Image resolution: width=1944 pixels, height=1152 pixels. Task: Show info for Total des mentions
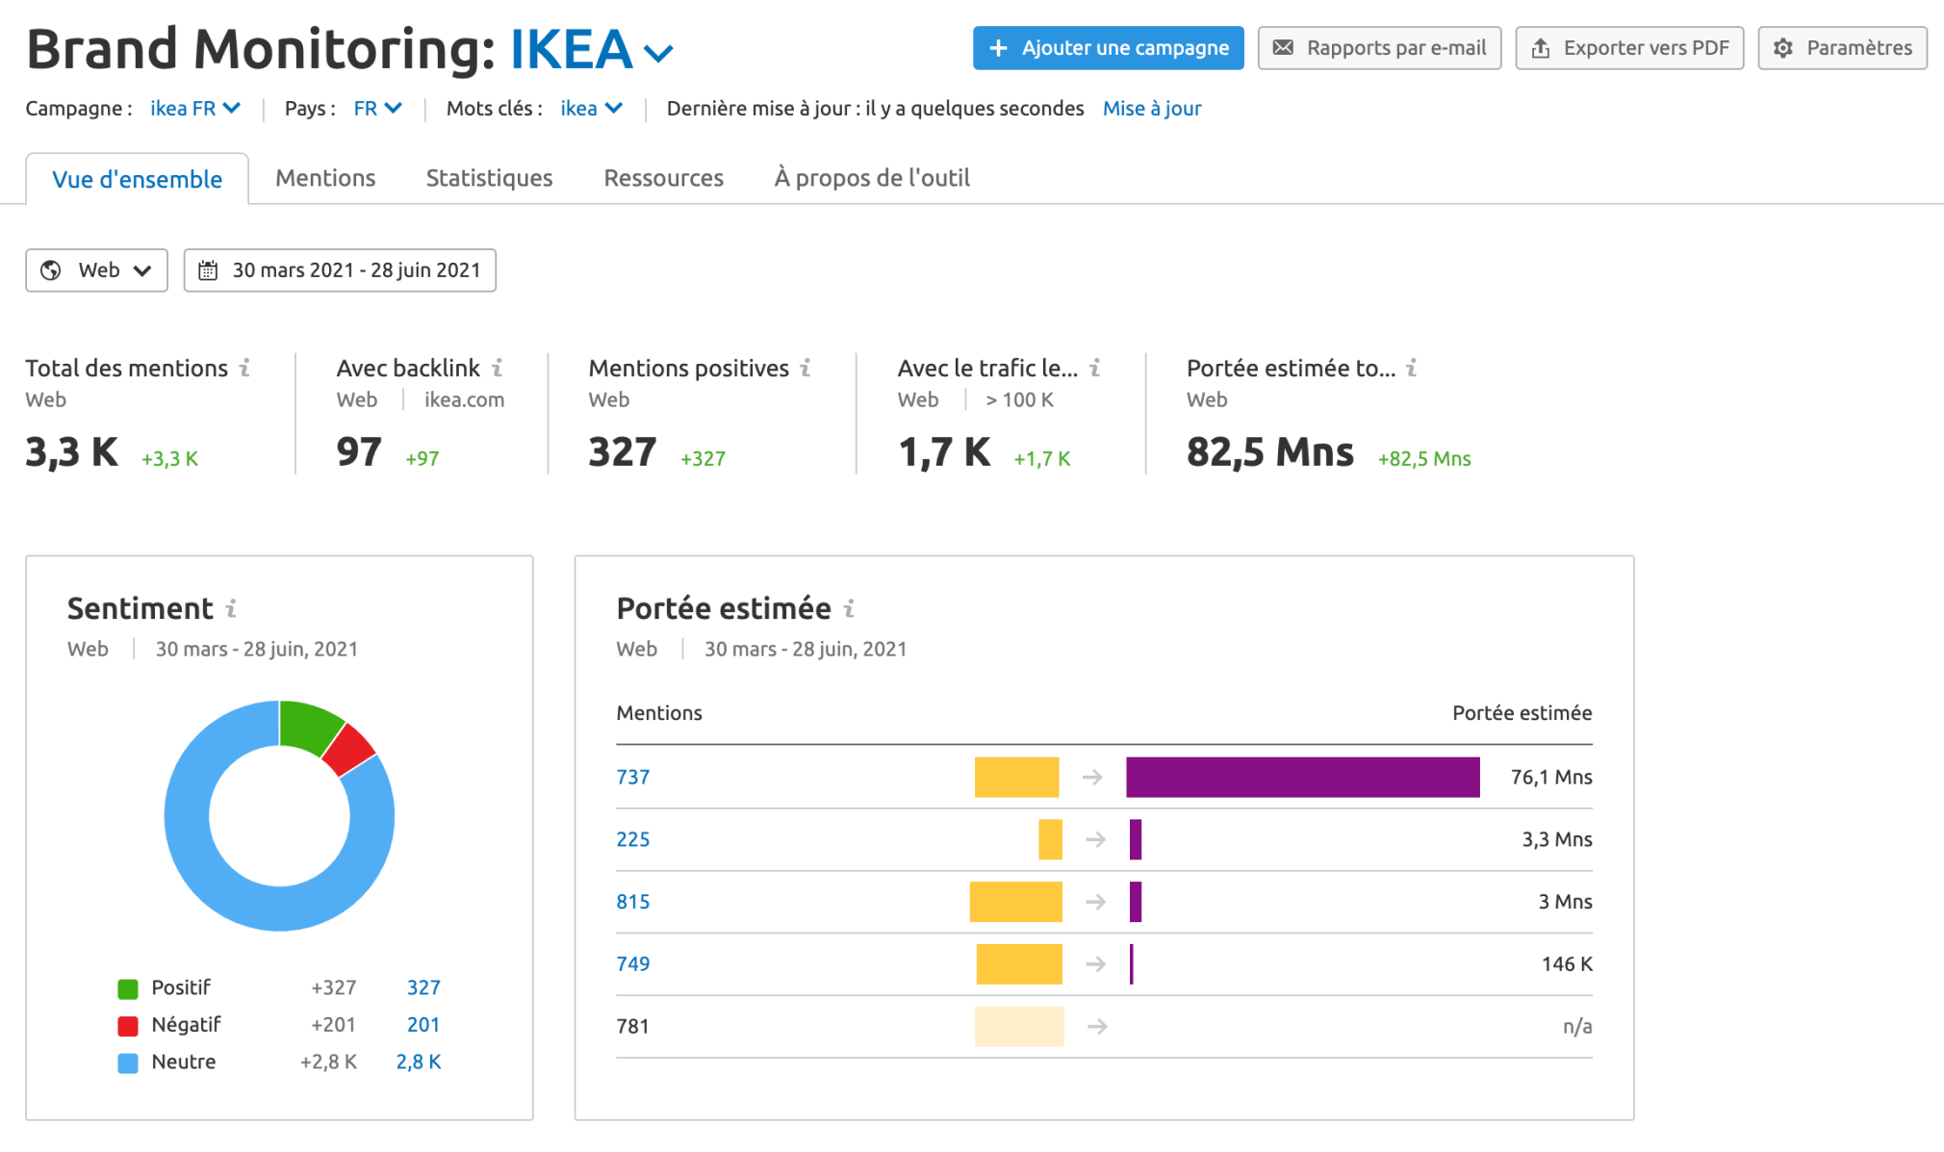245,368
